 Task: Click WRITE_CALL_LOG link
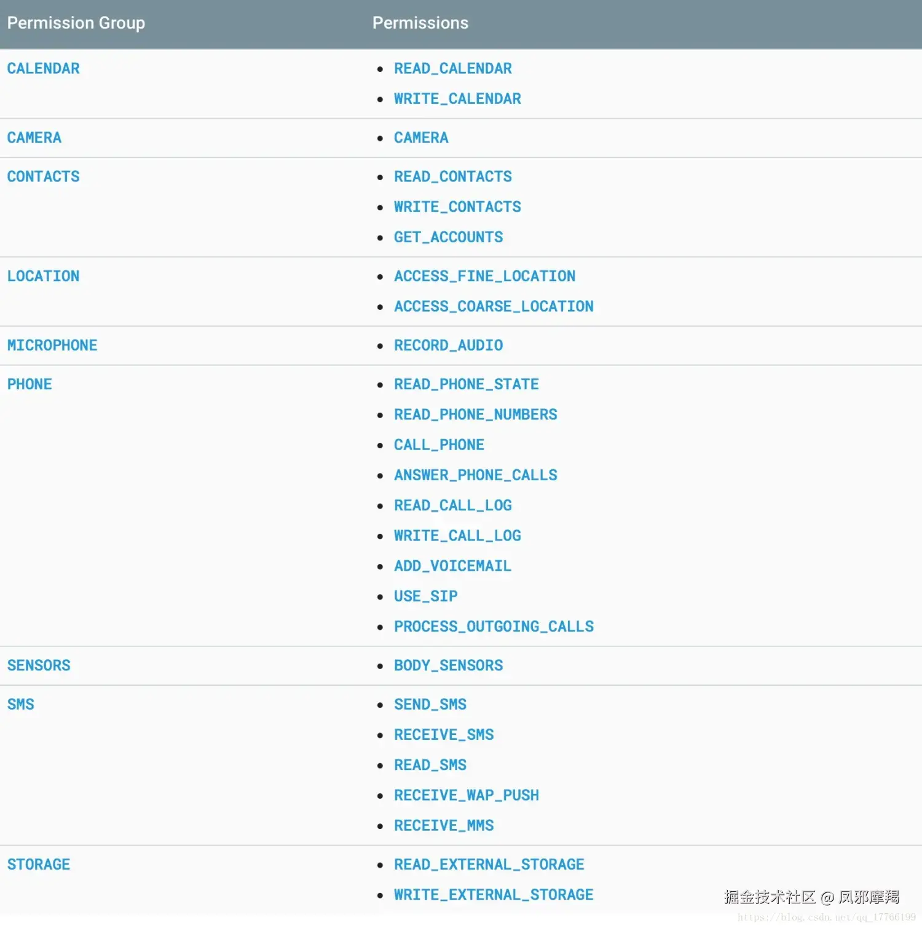(x=457, y=536)
